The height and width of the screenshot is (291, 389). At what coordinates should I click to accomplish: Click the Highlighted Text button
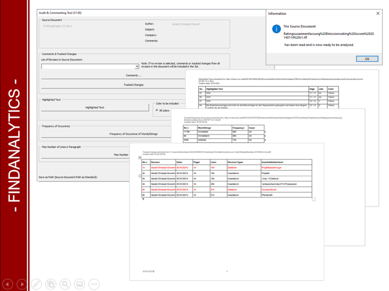click(x=95, y=108)
